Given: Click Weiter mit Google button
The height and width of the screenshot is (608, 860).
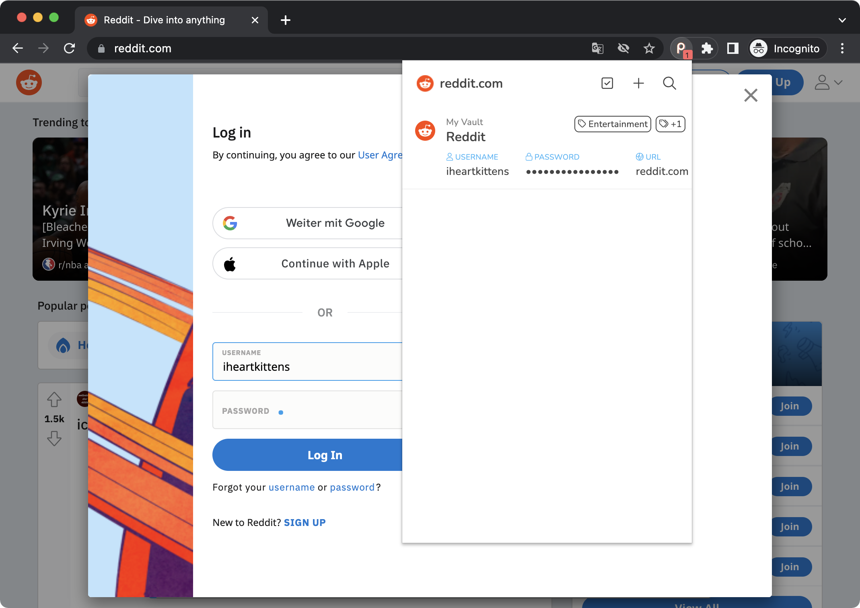Looking at the screenshot, I should (307, 223).
